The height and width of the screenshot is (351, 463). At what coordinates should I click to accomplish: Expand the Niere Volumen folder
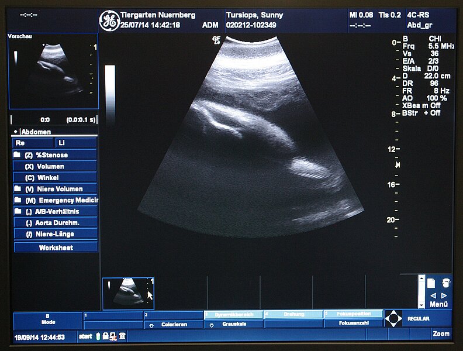pos(18,189)
